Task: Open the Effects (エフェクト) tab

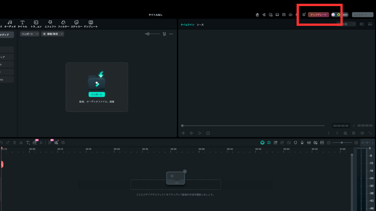Action: tap(50, 24)
